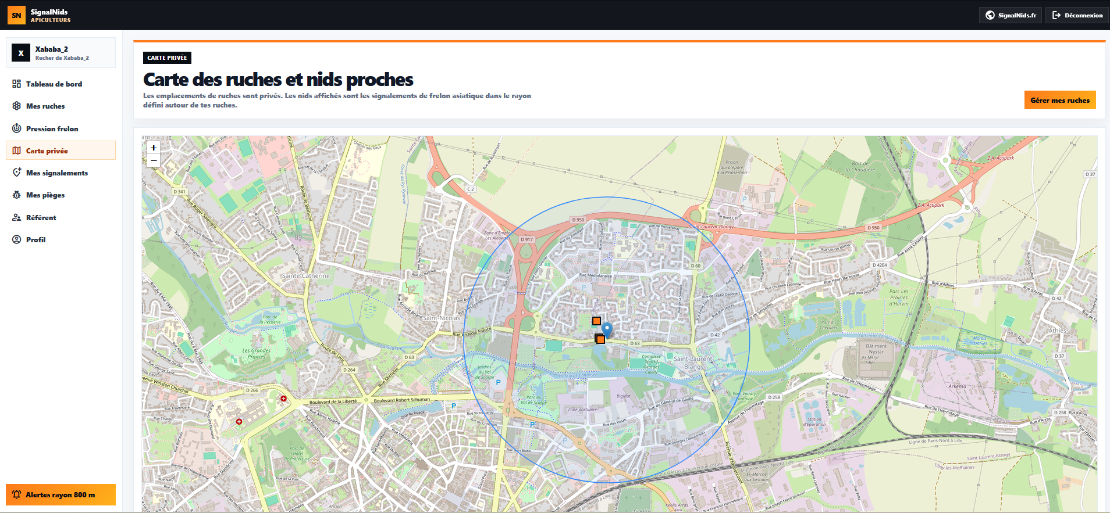Open the Profil page
Screen dimensions: 1110x513
[61, 239]
